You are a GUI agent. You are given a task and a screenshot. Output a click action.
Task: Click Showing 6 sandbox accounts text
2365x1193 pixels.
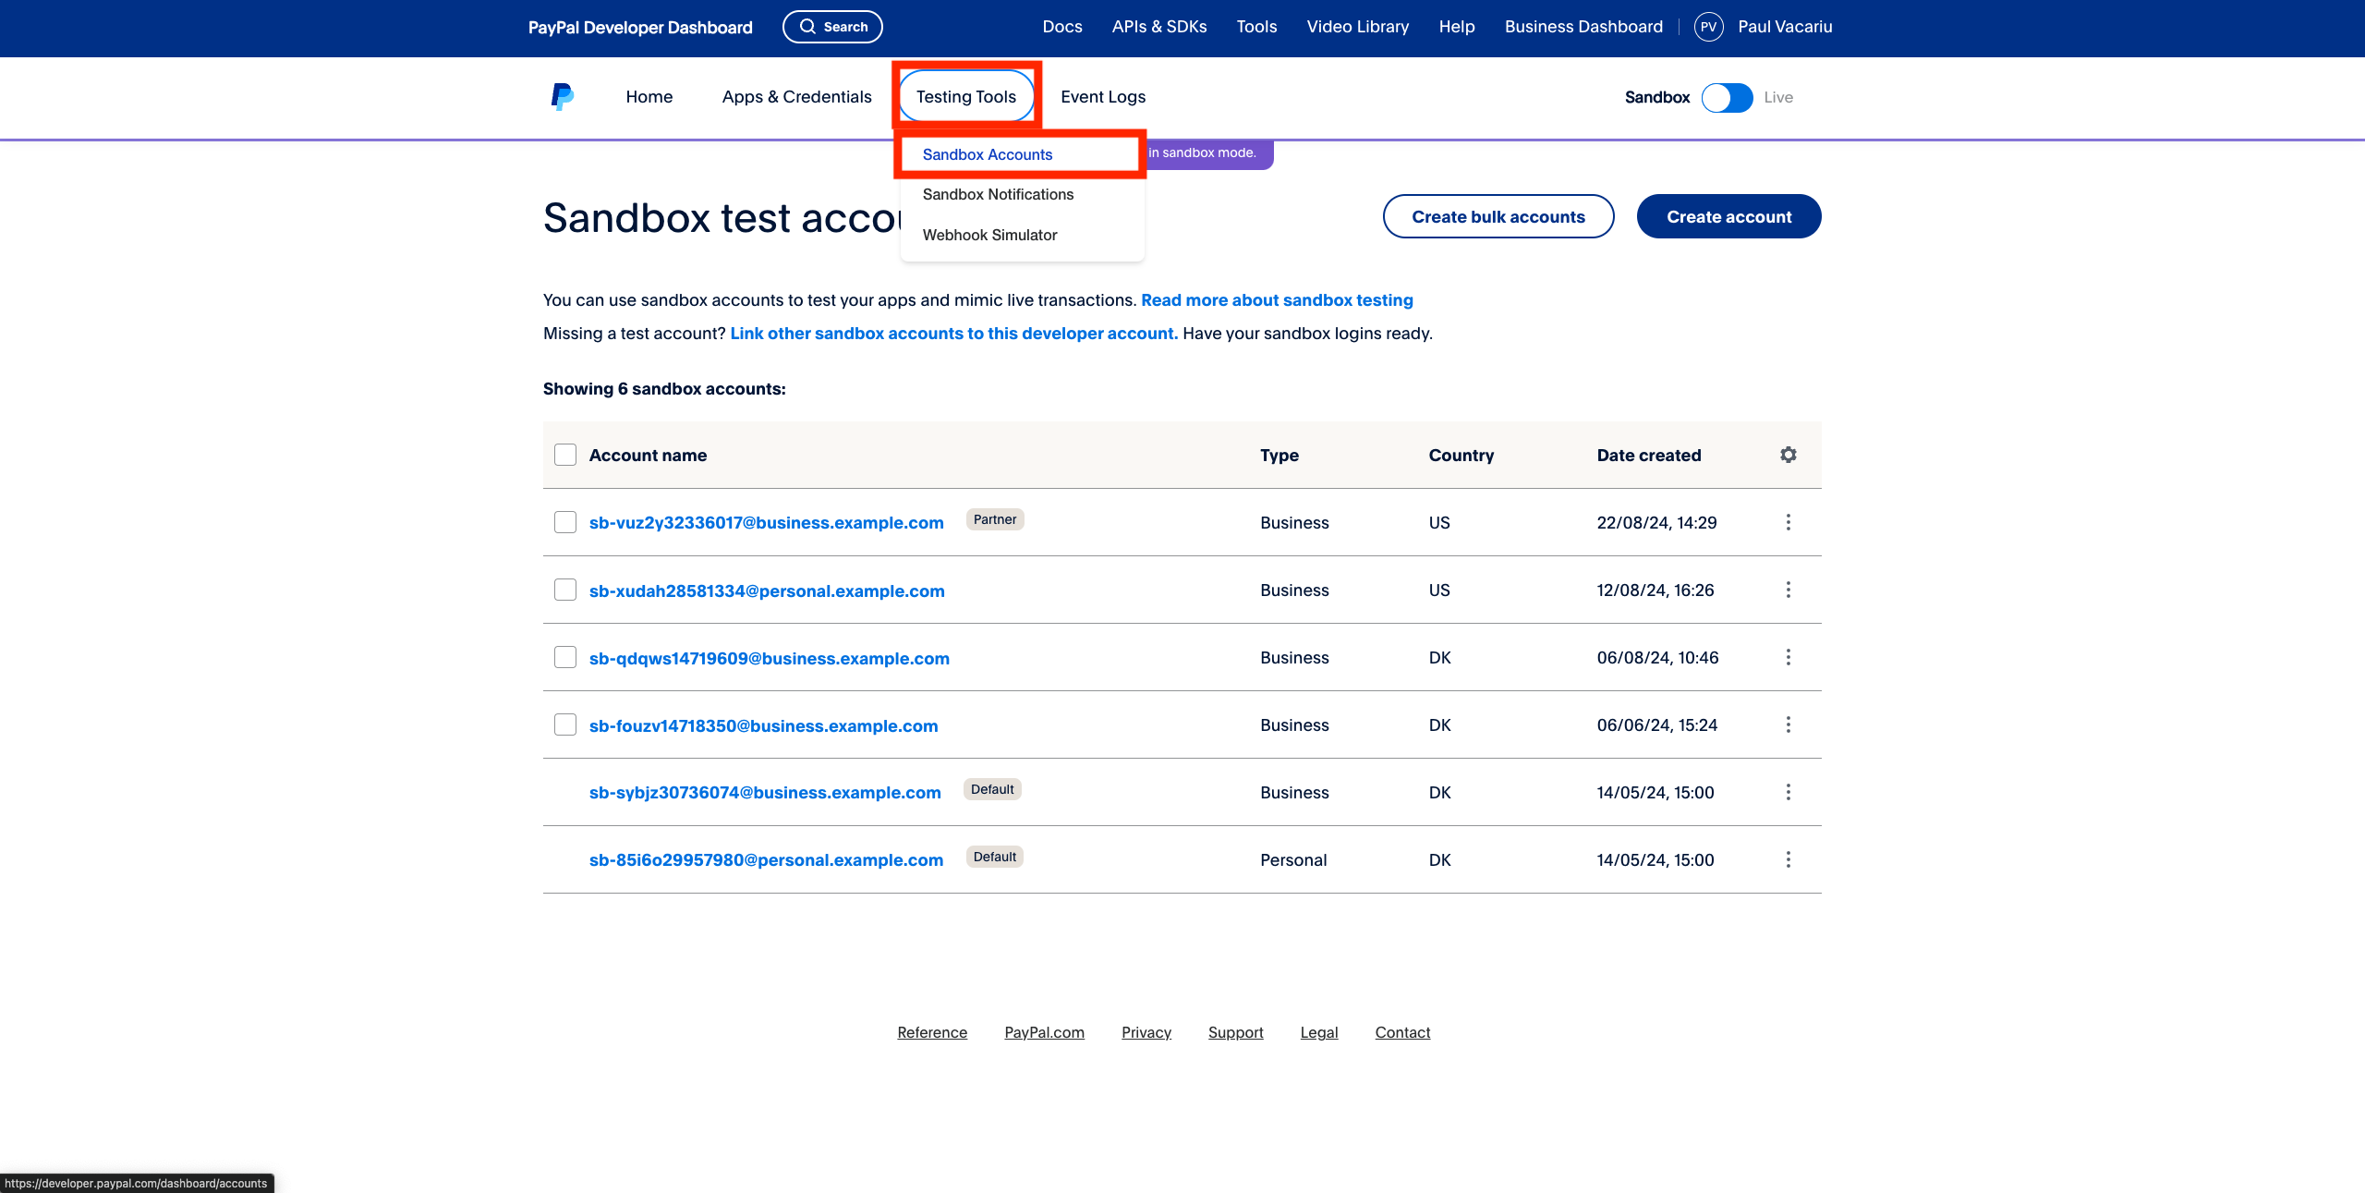664,389
